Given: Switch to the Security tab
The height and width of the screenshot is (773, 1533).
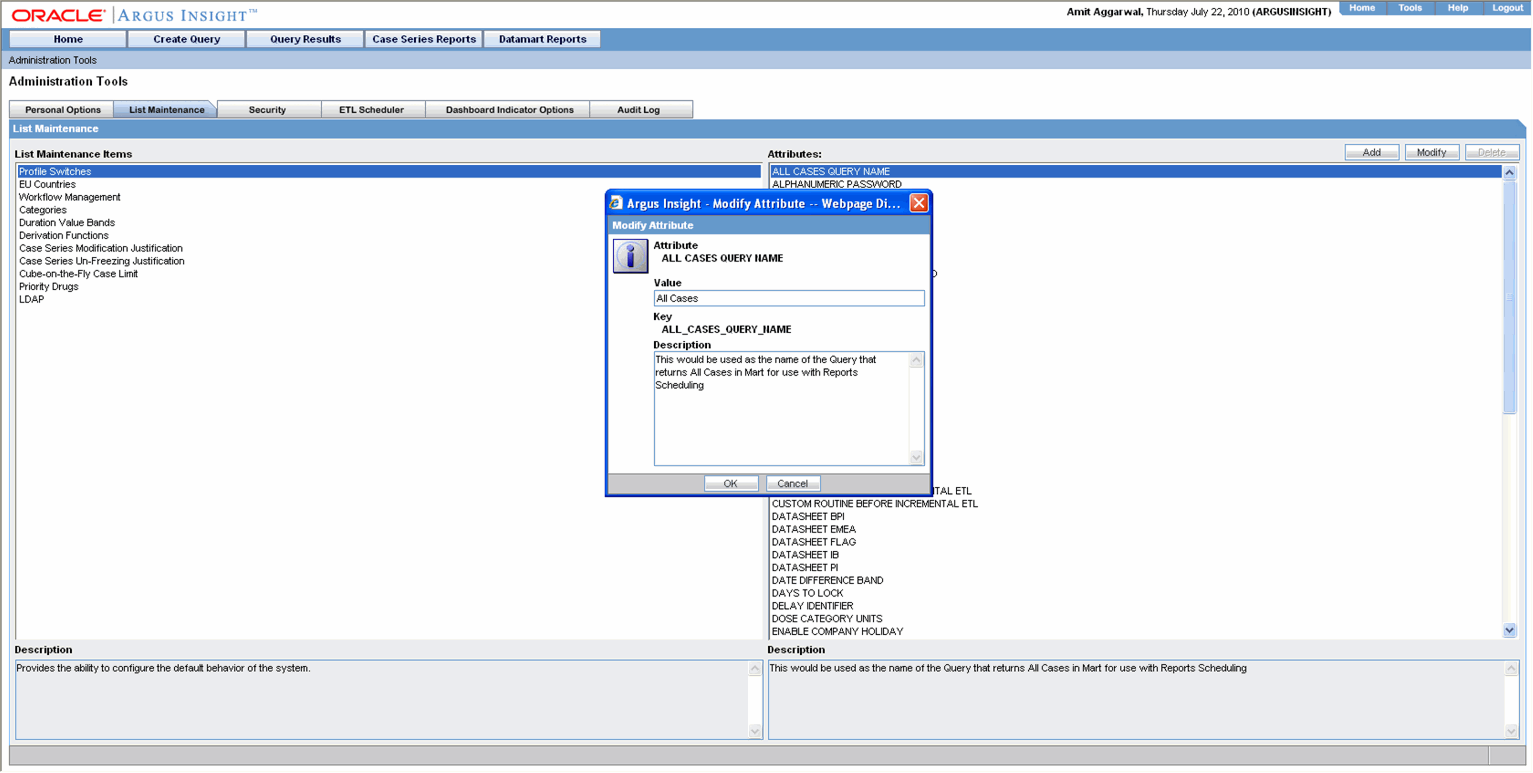Looking at the screenshot, I should 267,110.
